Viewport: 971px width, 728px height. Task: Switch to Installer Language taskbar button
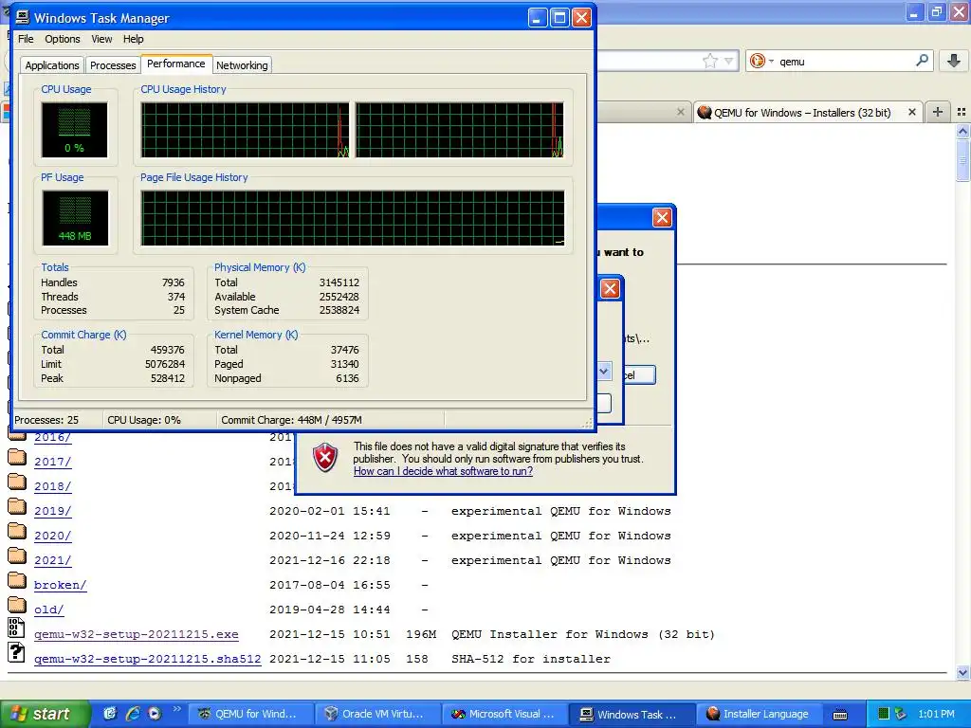point(760,715)
